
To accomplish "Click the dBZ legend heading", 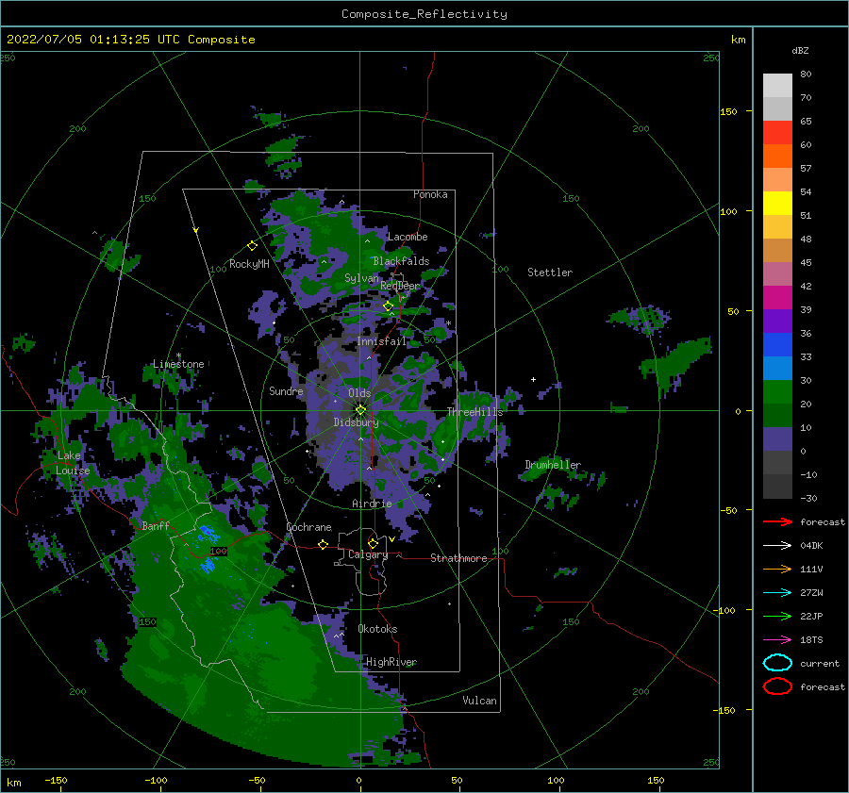I will click(800, 50).
